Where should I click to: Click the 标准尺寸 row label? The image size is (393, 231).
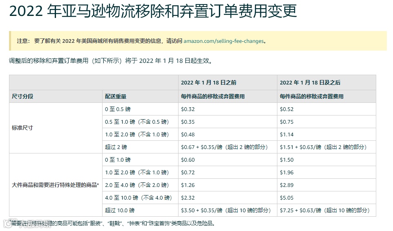point(22,128)
